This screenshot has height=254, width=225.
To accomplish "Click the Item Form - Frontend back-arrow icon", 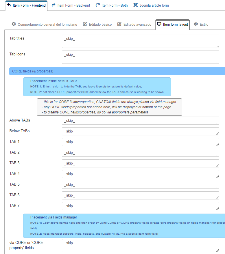I will click(x=9, y=5).
